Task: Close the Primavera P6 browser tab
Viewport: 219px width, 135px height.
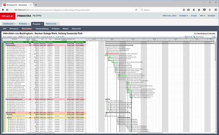Action: [x=31, y=5]
